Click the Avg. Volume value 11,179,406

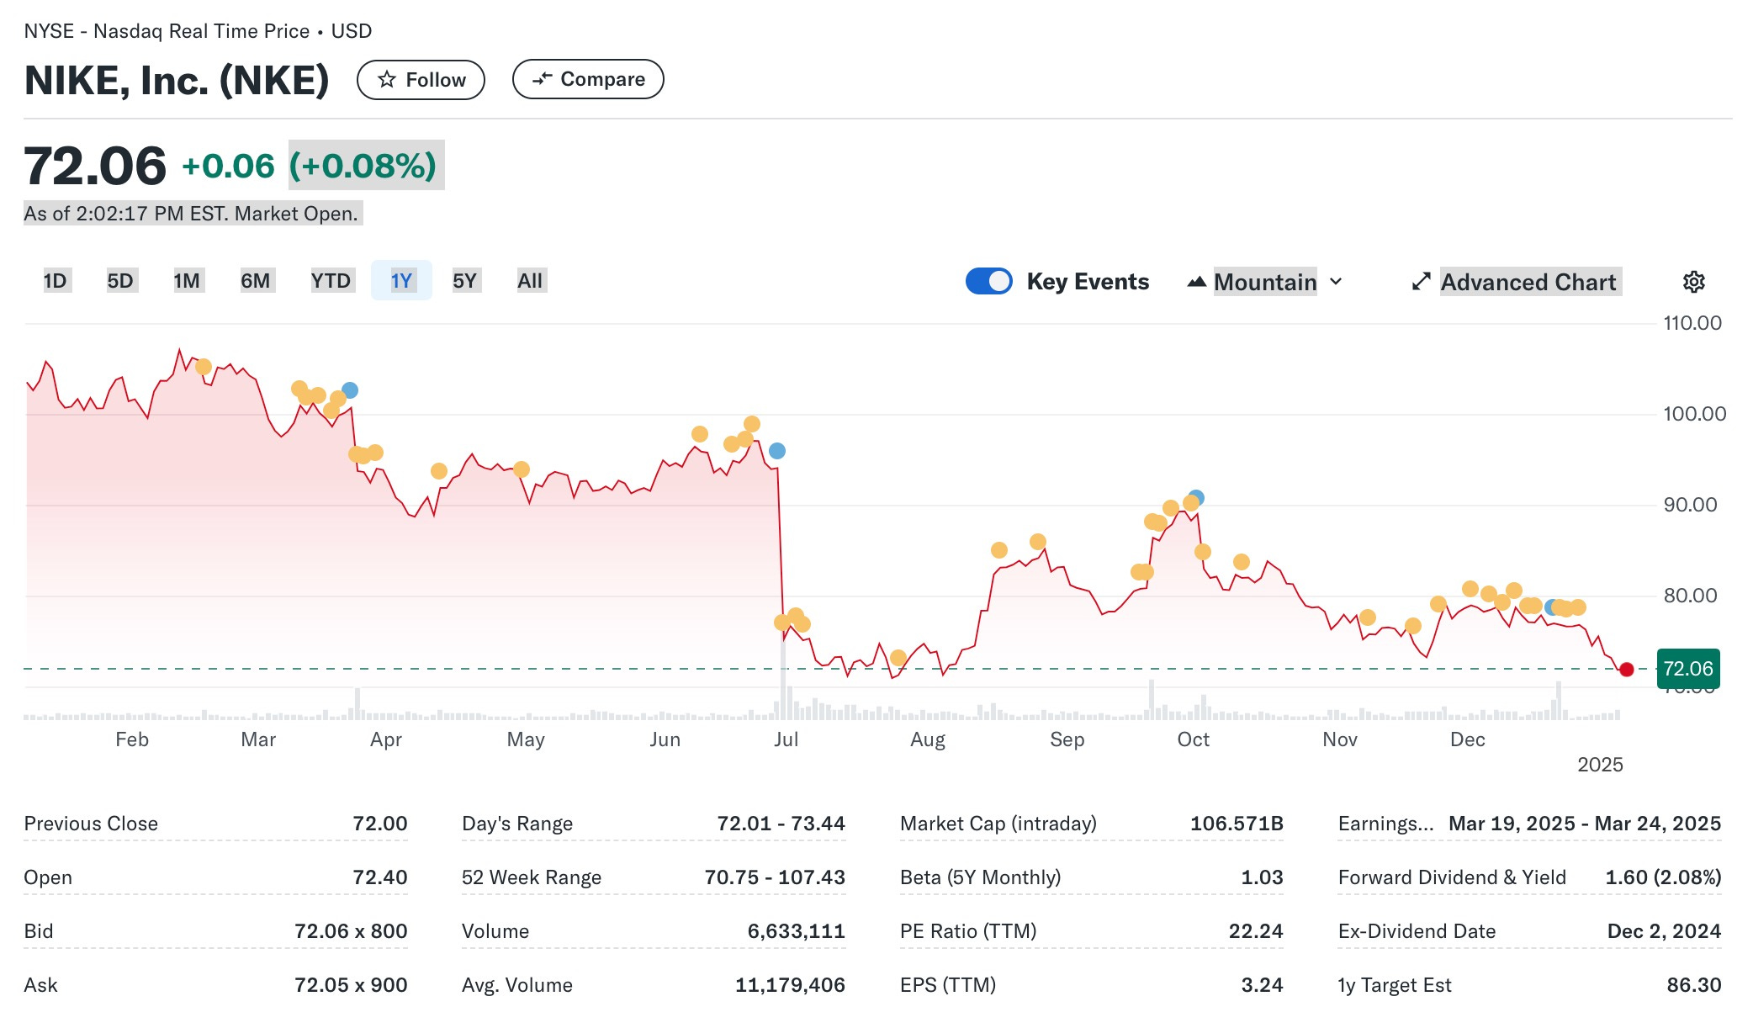(790, 985)
